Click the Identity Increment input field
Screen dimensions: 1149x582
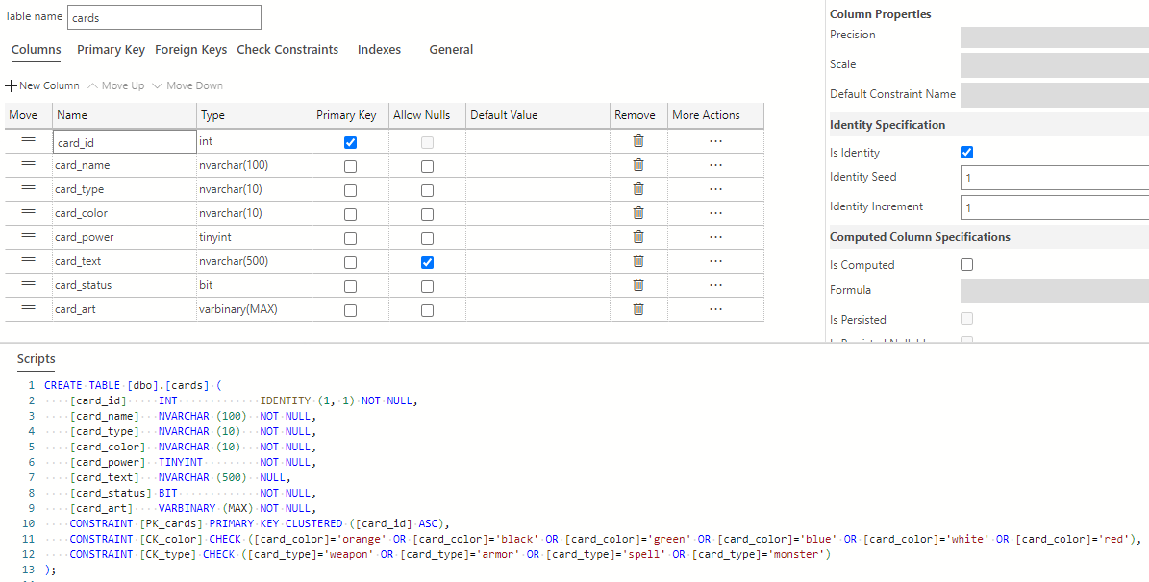pyautogui.click(x=1055, y=207)
